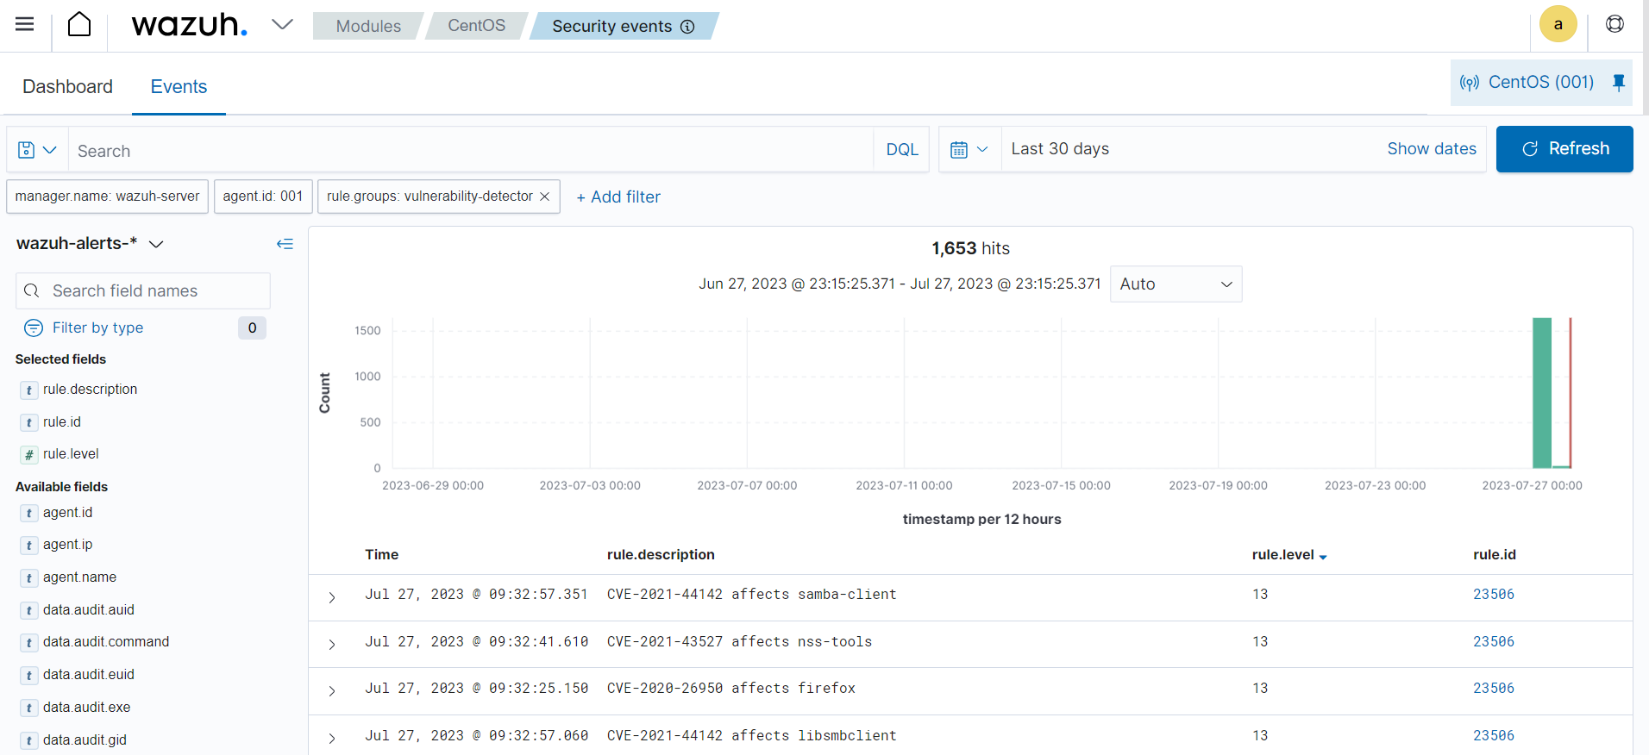Focus the Search field names input
The image size is (1649, 755).
(x=143, y=290)
